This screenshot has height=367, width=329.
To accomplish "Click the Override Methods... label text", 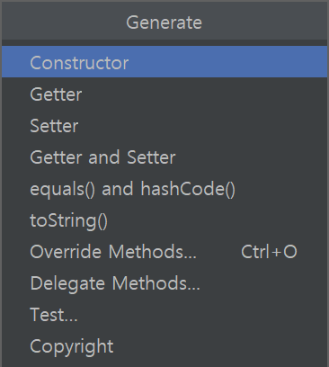I will (113, 251).
